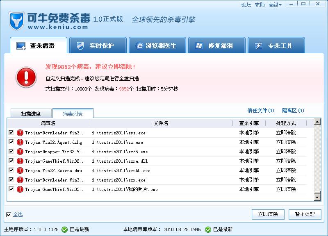Open the 专杀工具 tab
The width and height of the screenshot is (328, 236).
276,45
